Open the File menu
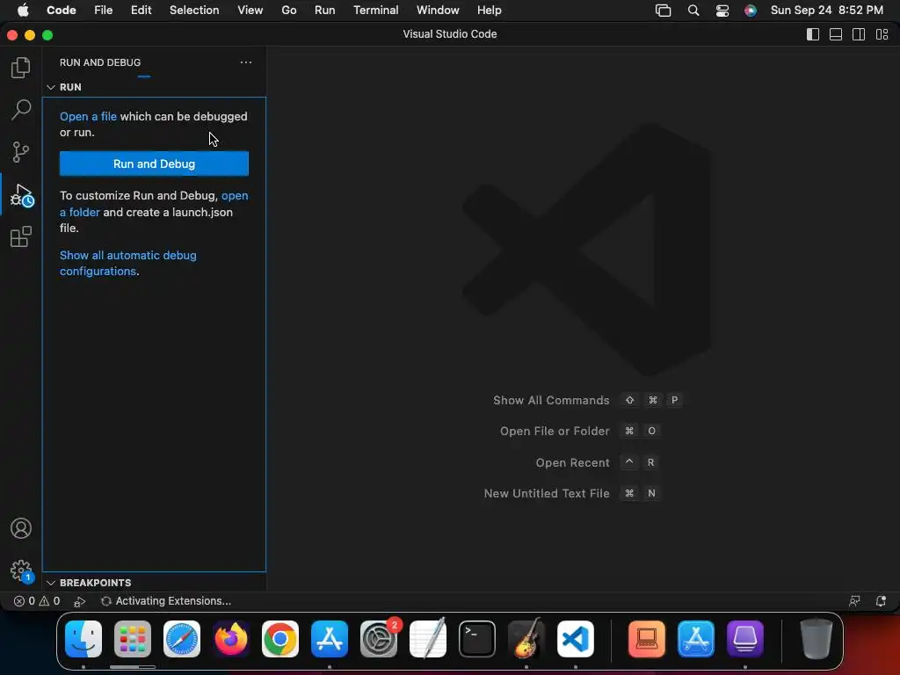The image size is (900, 675). pyautogui.click(x=104, y=11)
